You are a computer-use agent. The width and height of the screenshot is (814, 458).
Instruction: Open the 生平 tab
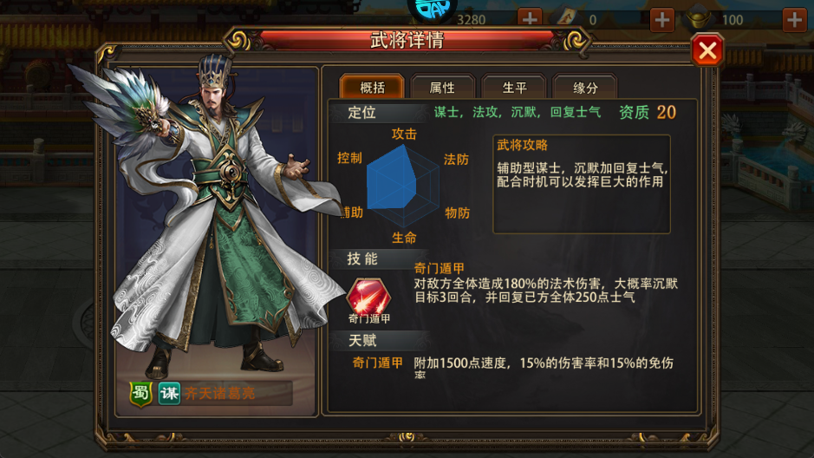tap(514, 88)
